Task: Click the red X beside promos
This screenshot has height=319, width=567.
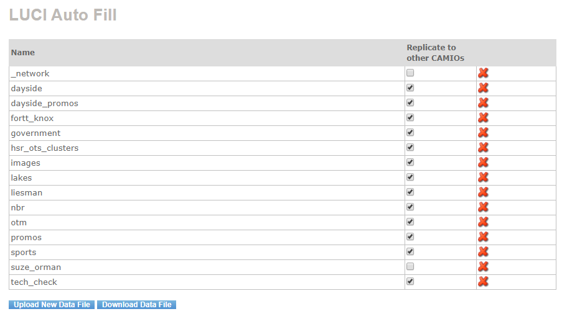Action: pyautogui.click(x=483, y=237)
